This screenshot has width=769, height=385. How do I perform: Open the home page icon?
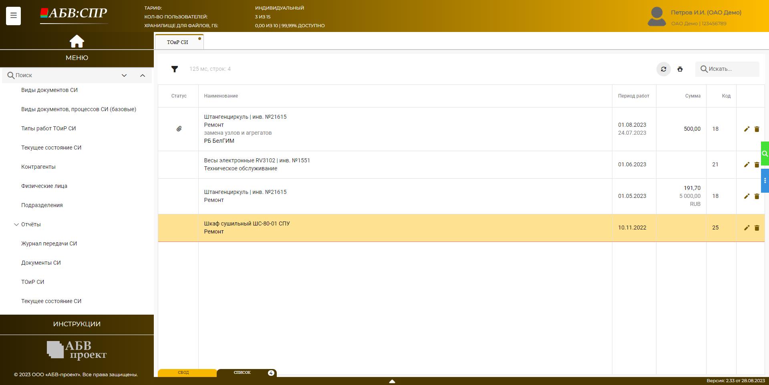coord(77,41)
